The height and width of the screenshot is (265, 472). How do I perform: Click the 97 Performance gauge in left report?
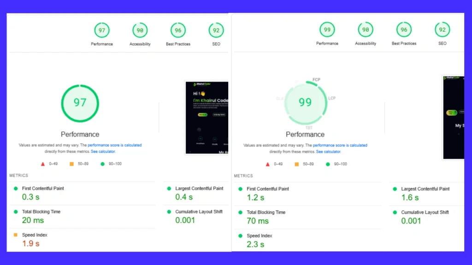(x=102, y=30)
